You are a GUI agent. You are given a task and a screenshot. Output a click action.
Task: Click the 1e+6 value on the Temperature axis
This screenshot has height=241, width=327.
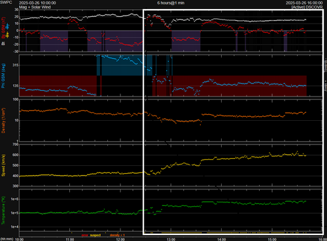pos(14,199)
